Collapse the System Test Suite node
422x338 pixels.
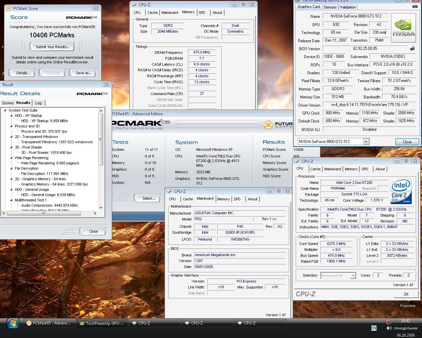(x=5, y=110)
